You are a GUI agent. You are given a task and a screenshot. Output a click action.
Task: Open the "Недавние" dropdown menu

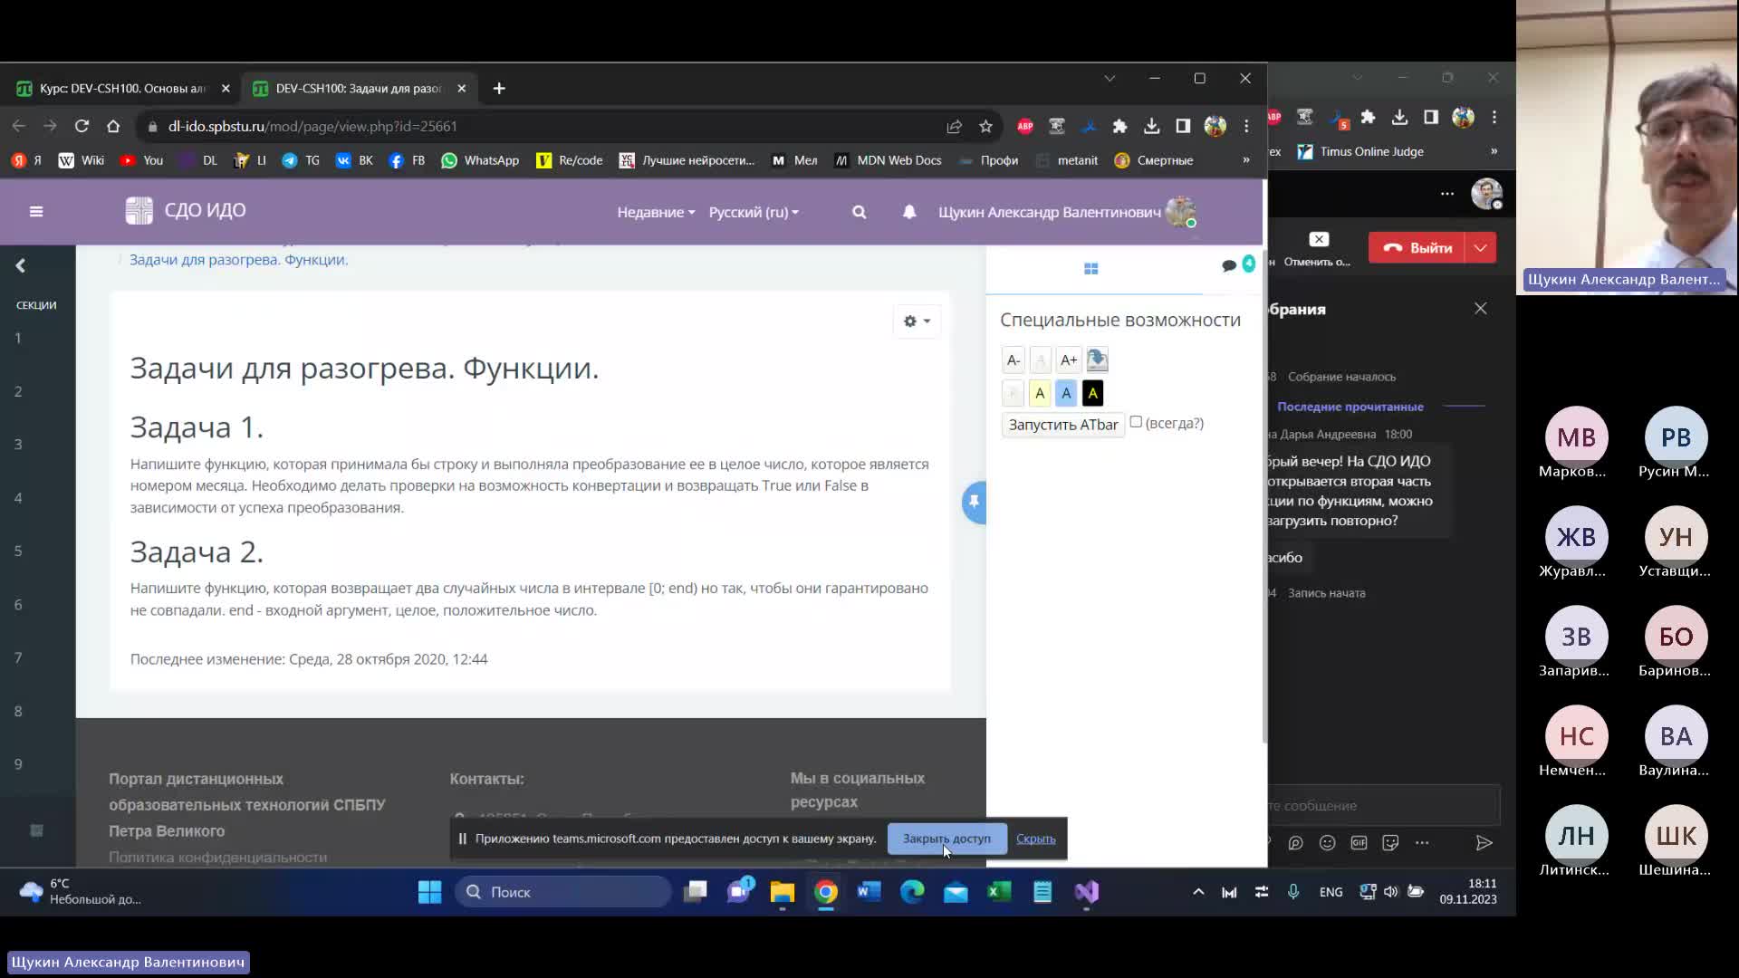tap(656, 212)
